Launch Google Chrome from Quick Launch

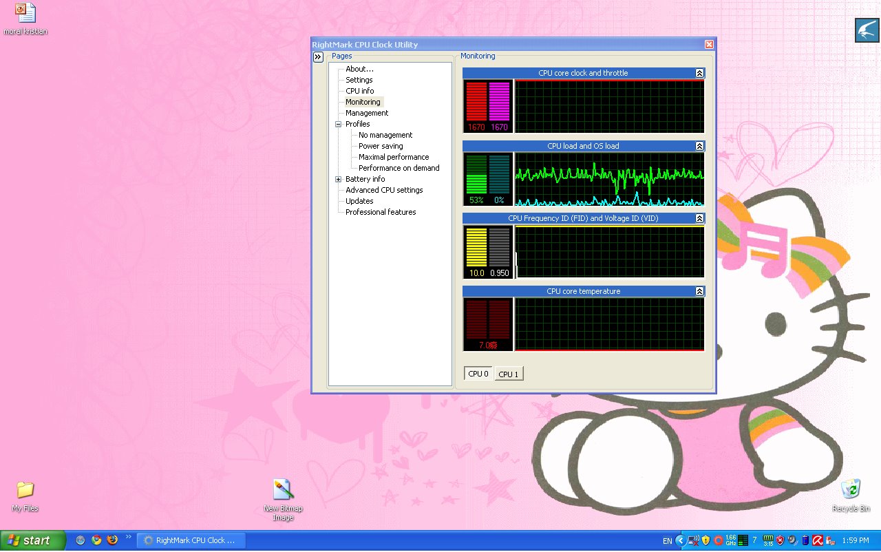pyautogui.click(x=96, y=540)
